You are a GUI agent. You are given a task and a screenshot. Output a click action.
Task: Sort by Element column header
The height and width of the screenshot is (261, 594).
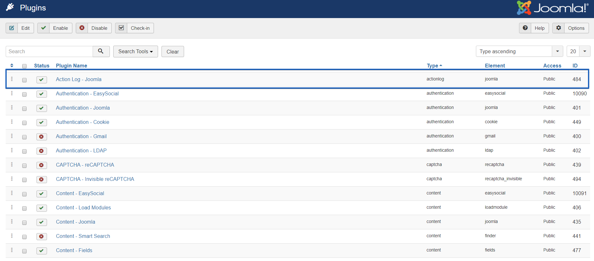(x=495, y=66)
